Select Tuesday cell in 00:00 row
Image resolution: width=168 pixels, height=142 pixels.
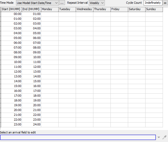pos(67,14)
